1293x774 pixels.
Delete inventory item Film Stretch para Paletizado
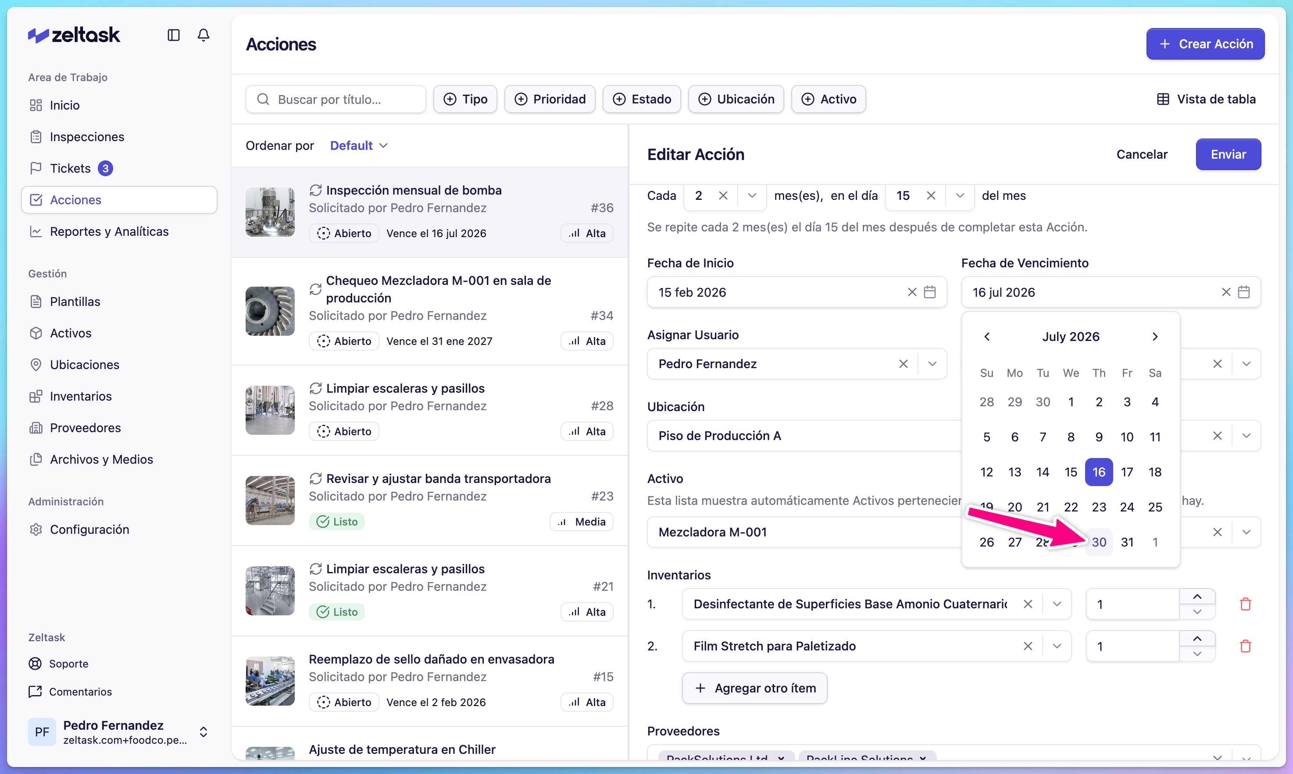click(x=1245, y=646)
